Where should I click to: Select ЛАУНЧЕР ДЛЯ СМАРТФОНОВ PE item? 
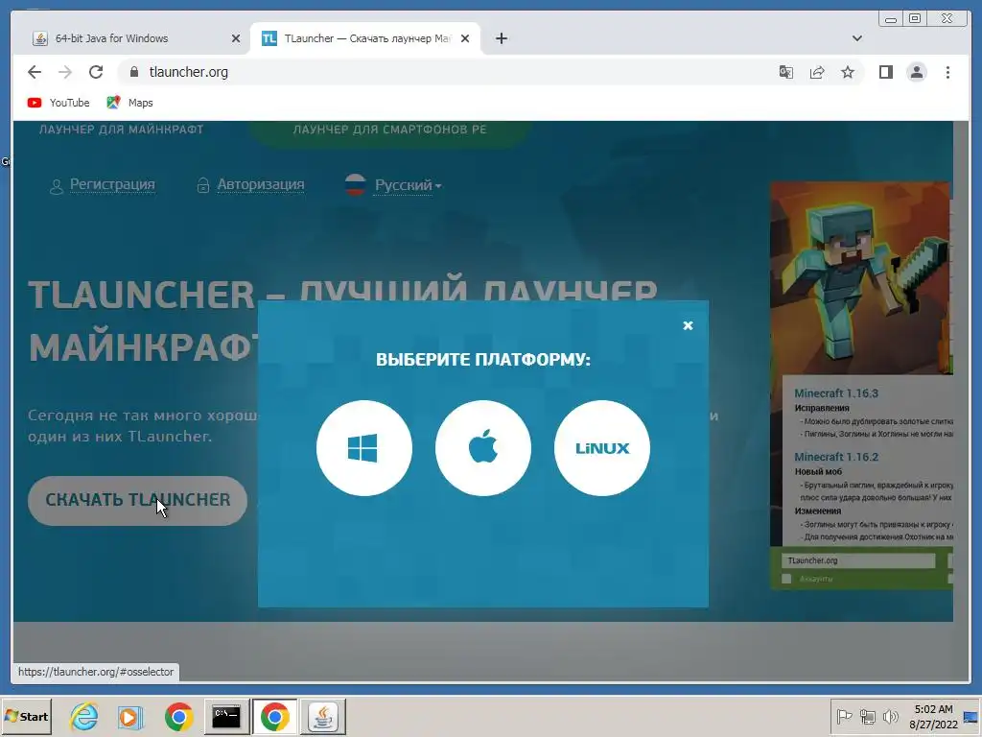click(x=389, y=130)
